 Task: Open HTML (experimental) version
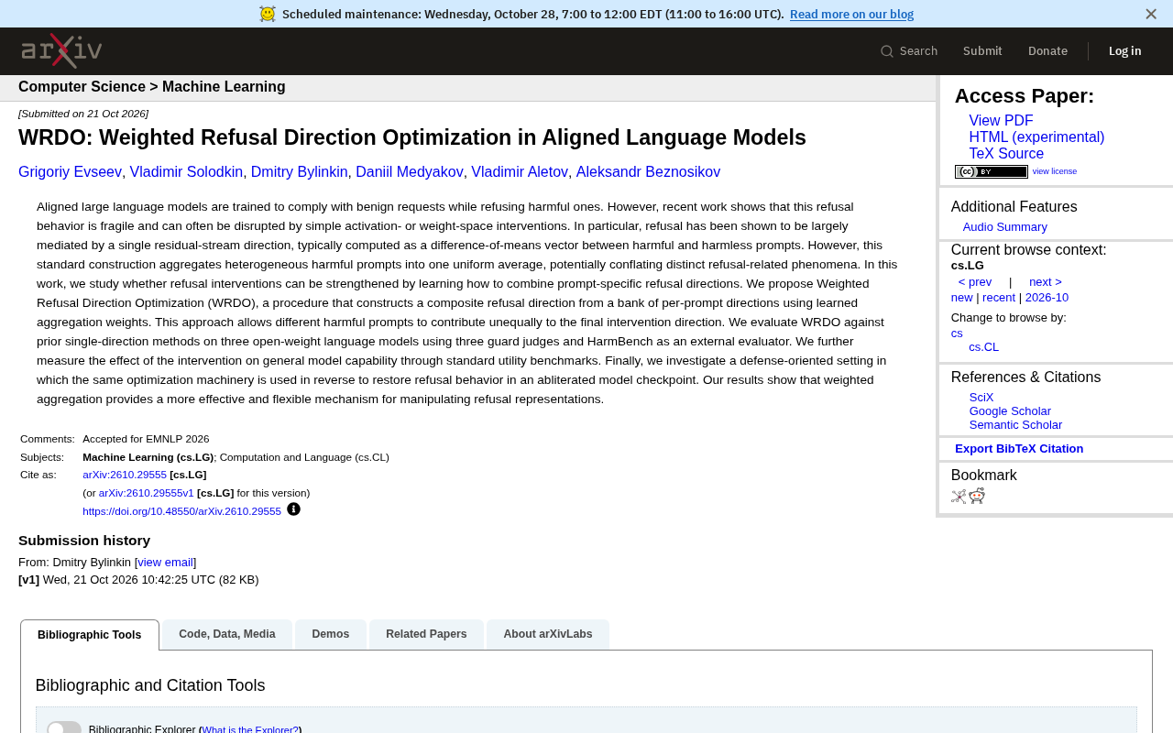point(1036,137)
